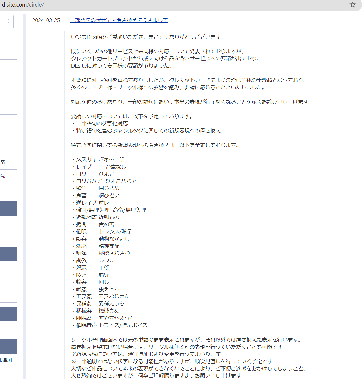The width and height of the screenshot is (364, 379).
Task: Select the white item under the first blue header
Action: [x=8, y=222]
